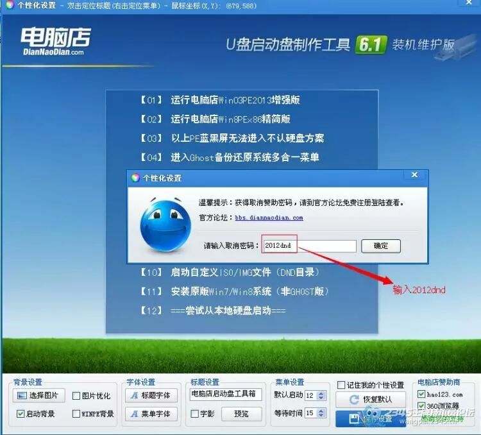
Task: Uncheck the 启动背景 checkbox
Action: click(21, 414)
